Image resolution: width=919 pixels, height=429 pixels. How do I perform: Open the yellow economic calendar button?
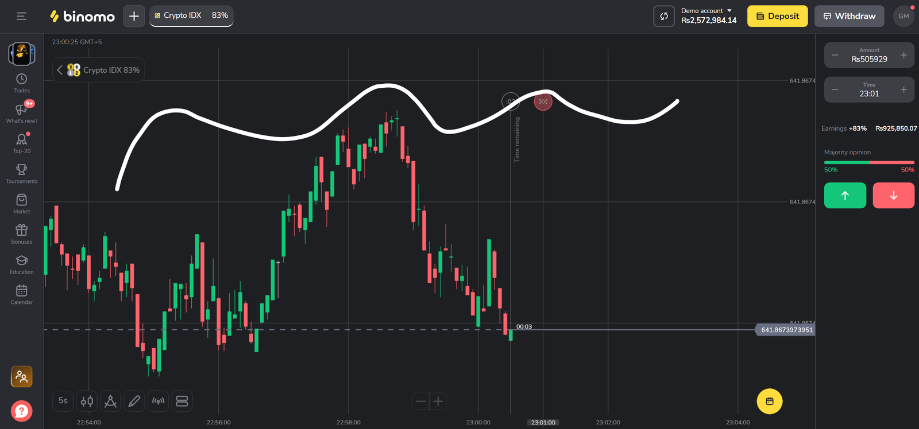(770, 401)
